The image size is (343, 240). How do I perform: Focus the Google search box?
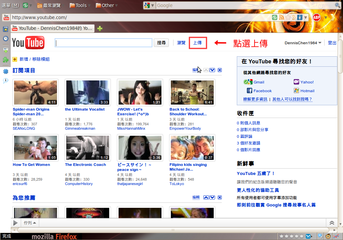(245, 5)
